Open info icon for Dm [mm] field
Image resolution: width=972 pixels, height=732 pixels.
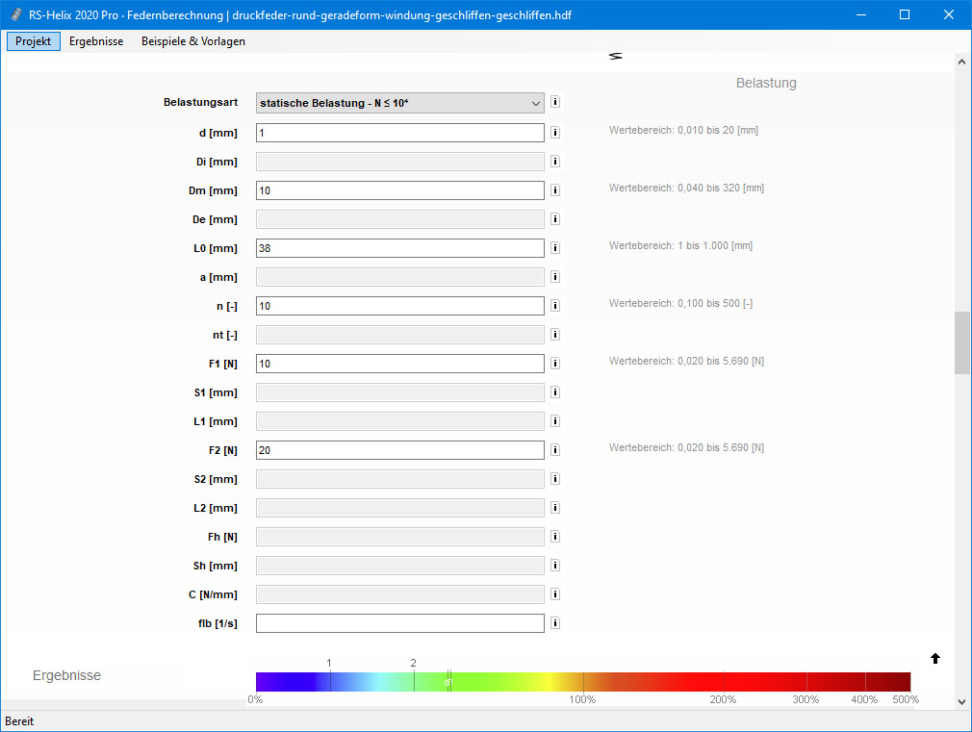click(555, 190)
